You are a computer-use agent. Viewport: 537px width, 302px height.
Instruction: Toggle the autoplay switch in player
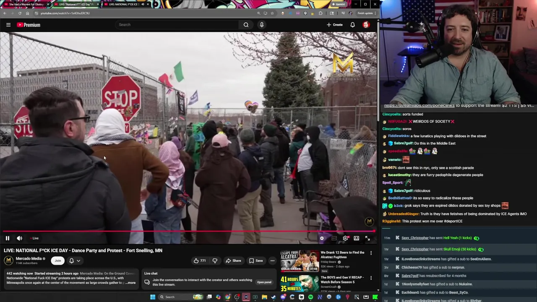(x=322, y=238)
